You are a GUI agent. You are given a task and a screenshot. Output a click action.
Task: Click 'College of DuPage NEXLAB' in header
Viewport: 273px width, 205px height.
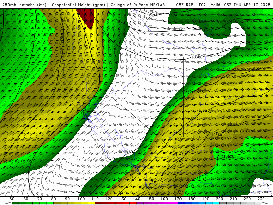(x=138, y=5)
